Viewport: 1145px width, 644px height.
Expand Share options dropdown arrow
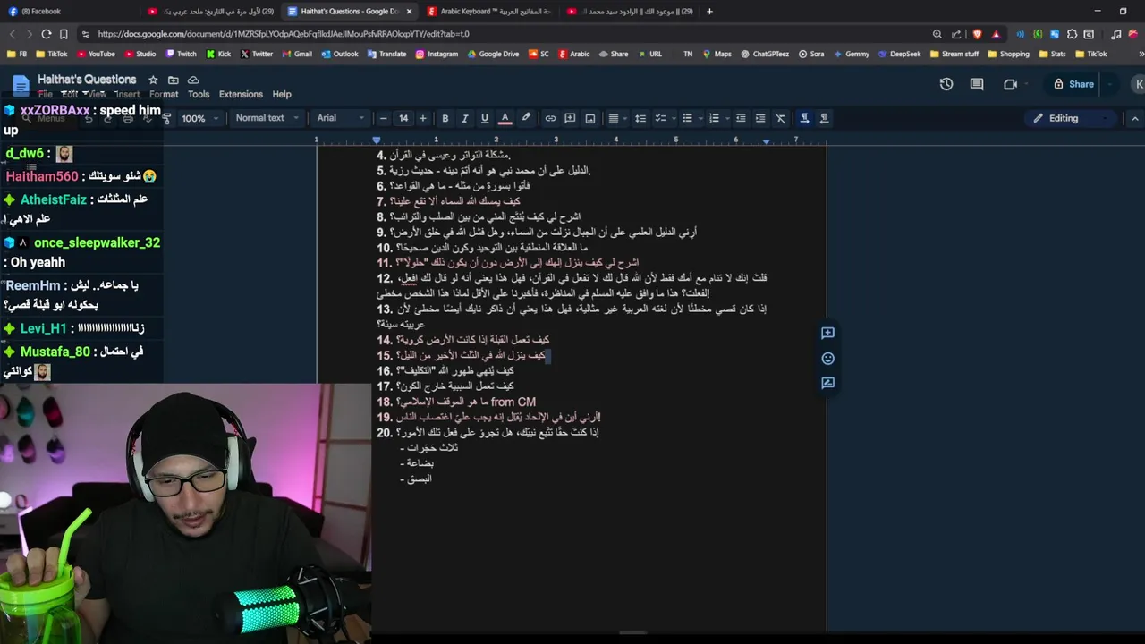pos(1110,84)
